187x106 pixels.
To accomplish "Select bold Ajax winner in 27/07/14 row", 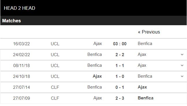I will coord(142,87).
